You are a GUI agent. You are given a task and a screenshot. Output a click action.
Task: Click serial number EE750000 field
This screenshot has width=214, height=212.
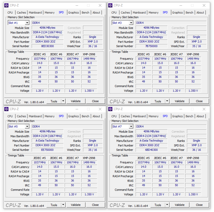click(x=47, y=150)
